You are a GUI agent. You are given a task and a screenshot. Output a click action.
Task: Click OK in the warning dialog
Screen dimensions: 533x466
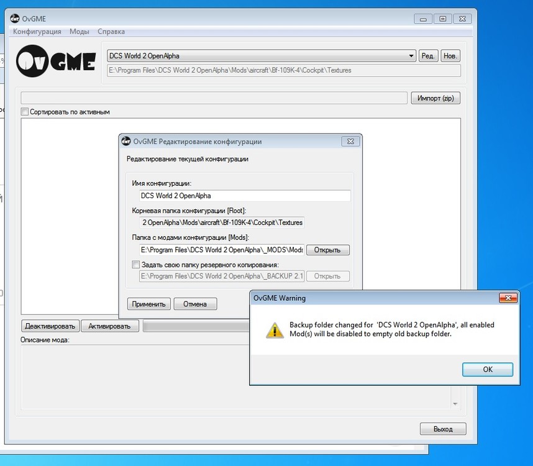pos(488,369)
